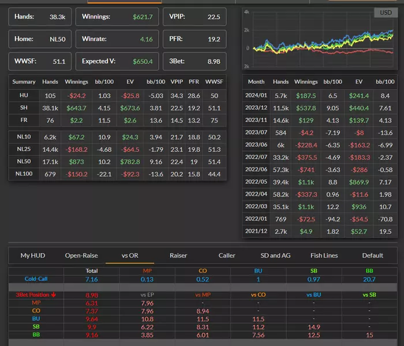Open the My HUD tab
Image resolution: width=404 pixels, height=346 pixels.
tap(33, 255)
